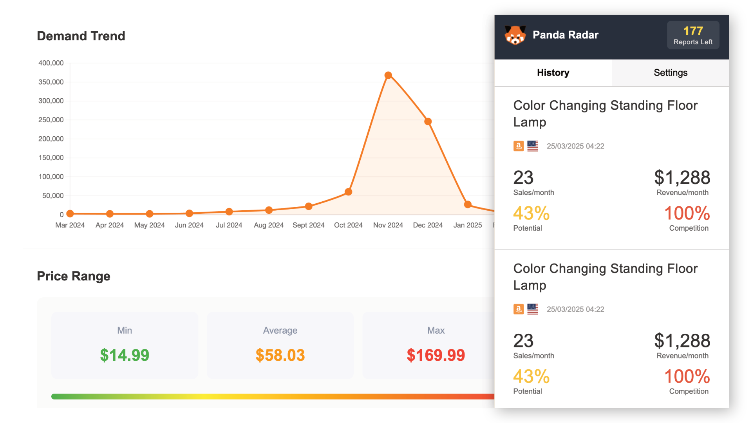Click the 43% Potential value in first entry
Image resolution: width=752 pixels, height=423 pixels.
tap(531, 213)
